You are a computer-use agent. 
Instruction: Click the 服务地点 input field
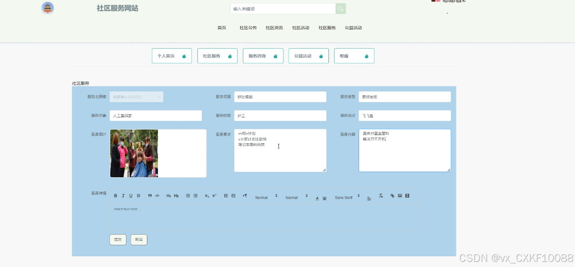click(x=405, y=116)
